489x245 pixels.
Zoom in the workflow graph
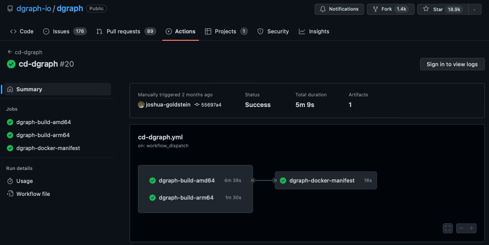click(x=471, y=228)
